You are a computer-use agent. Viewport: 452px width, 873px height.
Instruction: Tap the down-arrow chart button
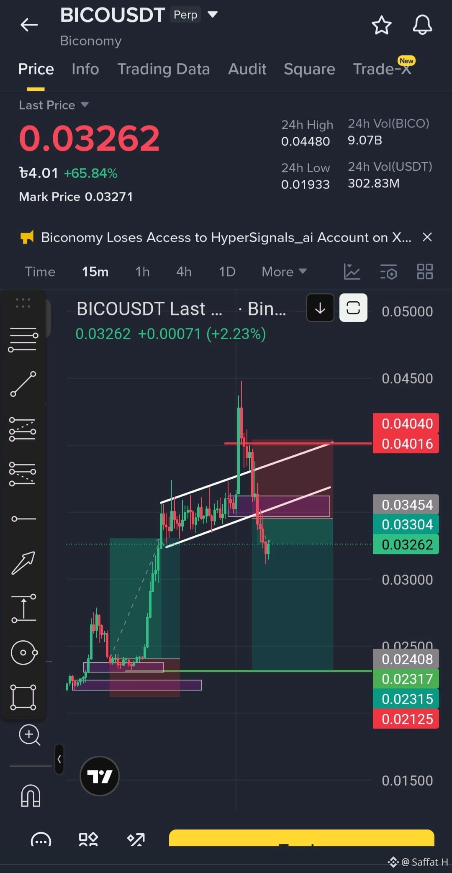click(320, 308)
